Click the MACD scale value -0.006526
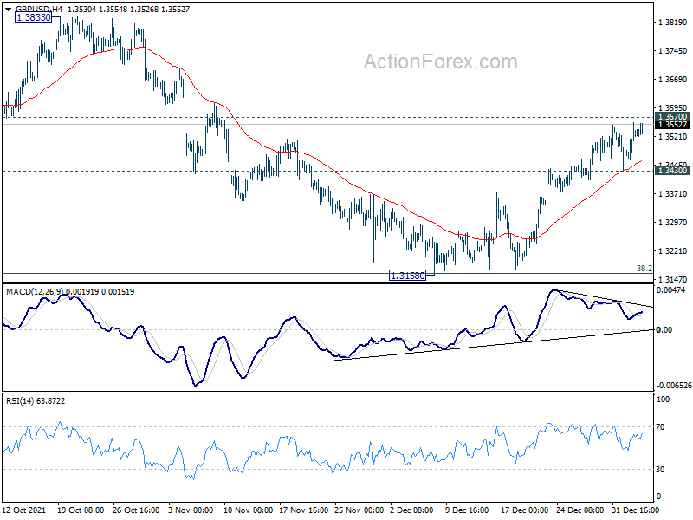The image size is (693, 520). [x=674, y=386]
